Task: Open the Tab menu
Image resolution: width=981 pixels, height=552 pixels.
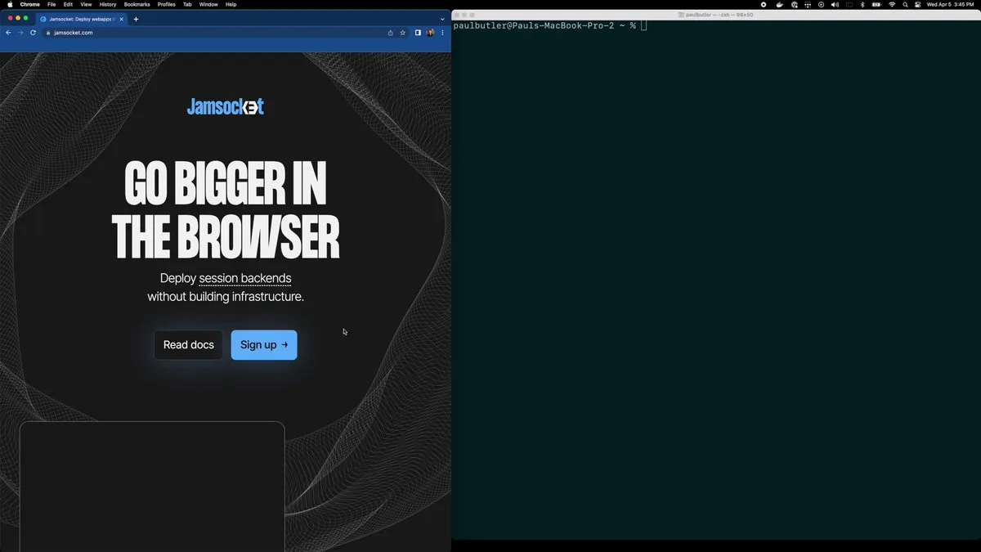Action: (187, 4)
